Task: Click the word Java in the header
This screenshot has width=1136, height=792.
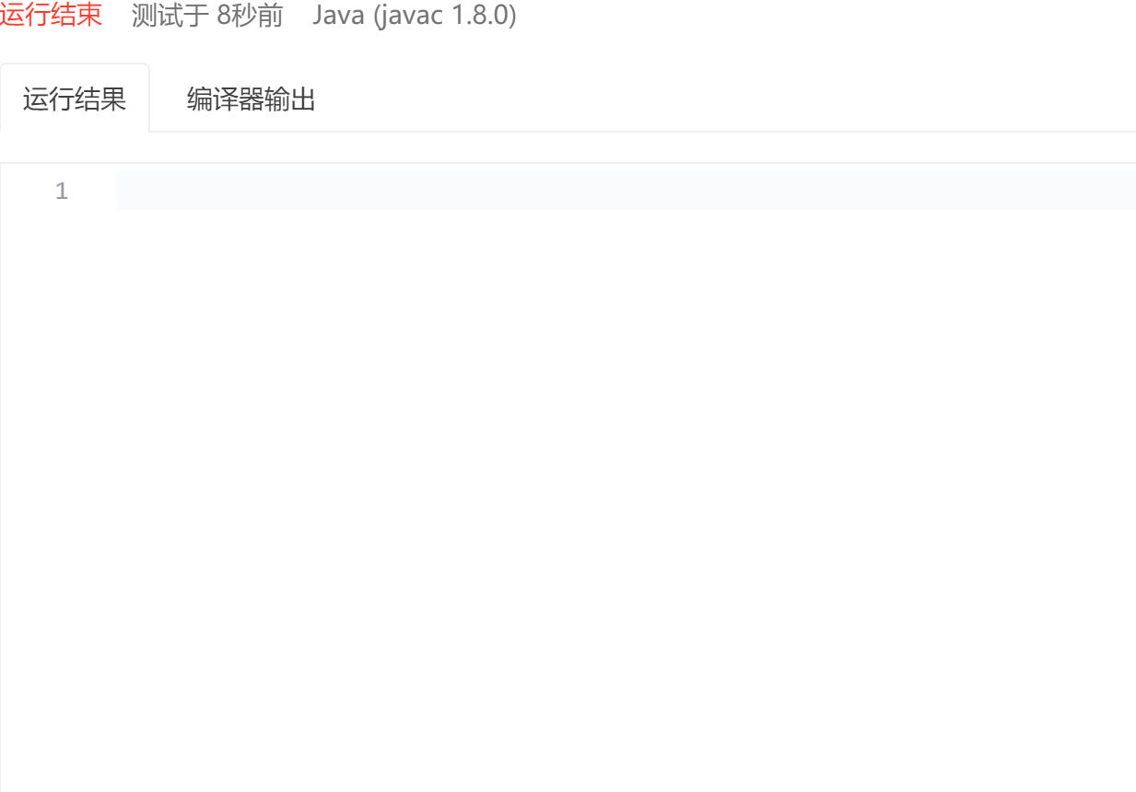Action: pos(338,16)
